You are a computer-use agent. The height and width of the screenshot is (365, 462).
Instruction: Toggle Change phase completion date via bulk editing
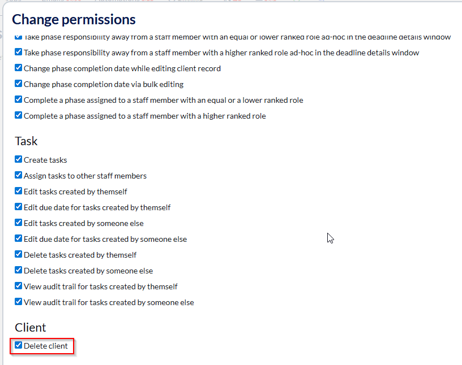[19, 84]
